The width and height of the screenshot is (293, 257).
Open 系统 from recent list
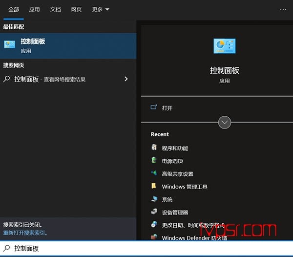click(x=167, y=200)
